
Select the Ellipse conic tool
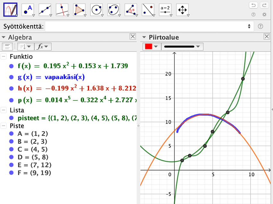(x=114, y=10)
